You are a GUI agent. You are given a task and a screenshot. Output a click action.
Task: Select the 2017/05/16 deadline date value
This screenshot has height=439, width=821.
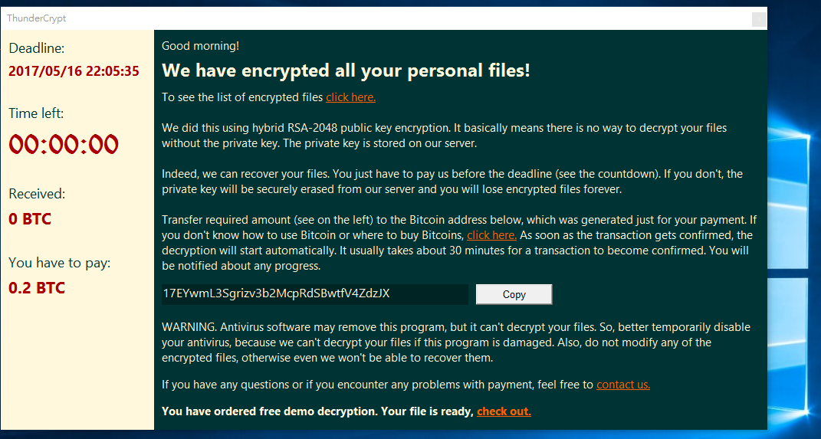[x=74, y=71]
